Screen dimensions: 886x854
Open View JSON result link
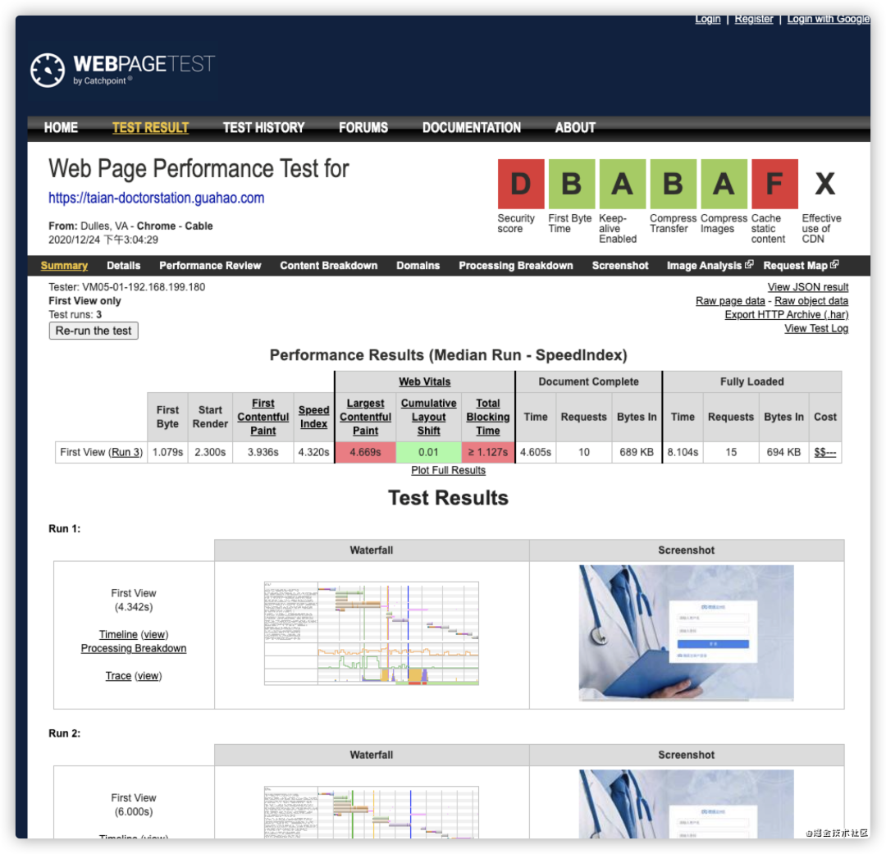click(x=808, y=287)
